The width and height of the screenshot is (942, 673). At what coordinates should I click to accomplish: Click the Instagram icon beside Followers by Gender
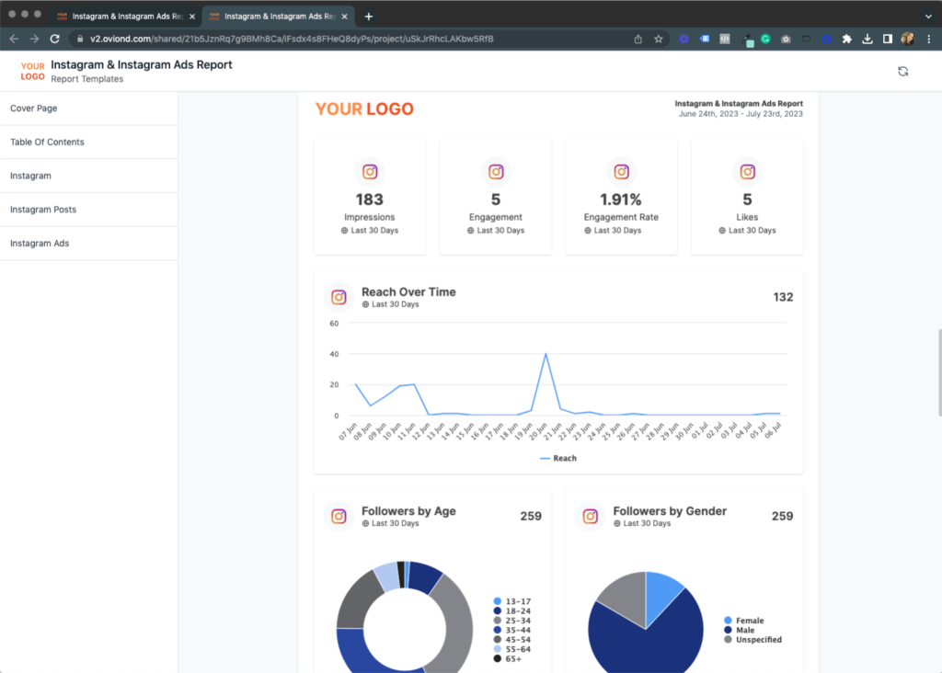coord(591,517)
